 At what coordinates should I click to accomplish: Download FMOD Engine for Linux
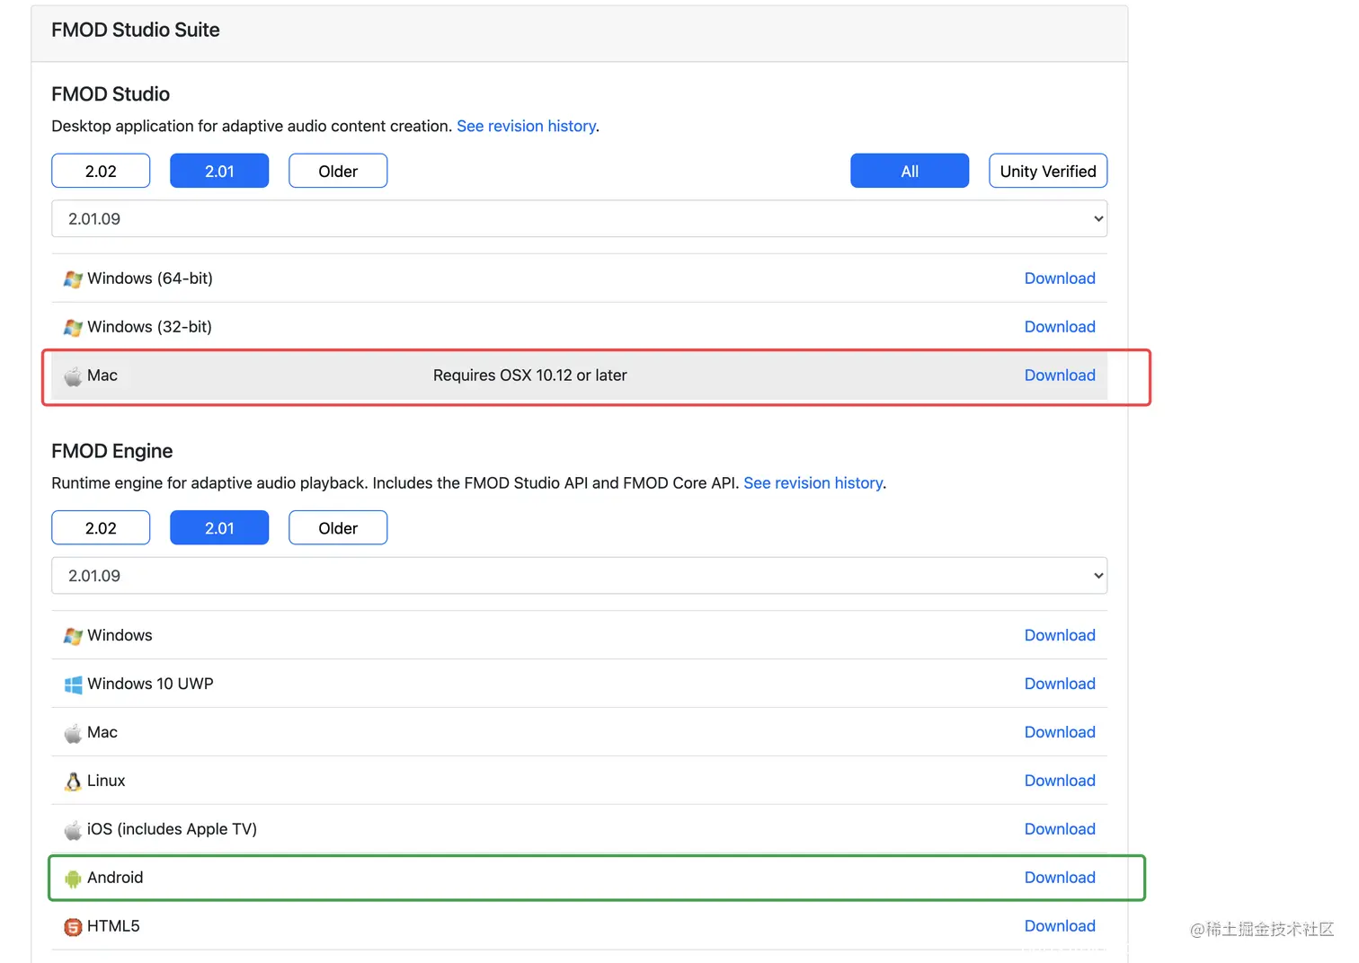pyautogui.click(x=1060, y=781)
